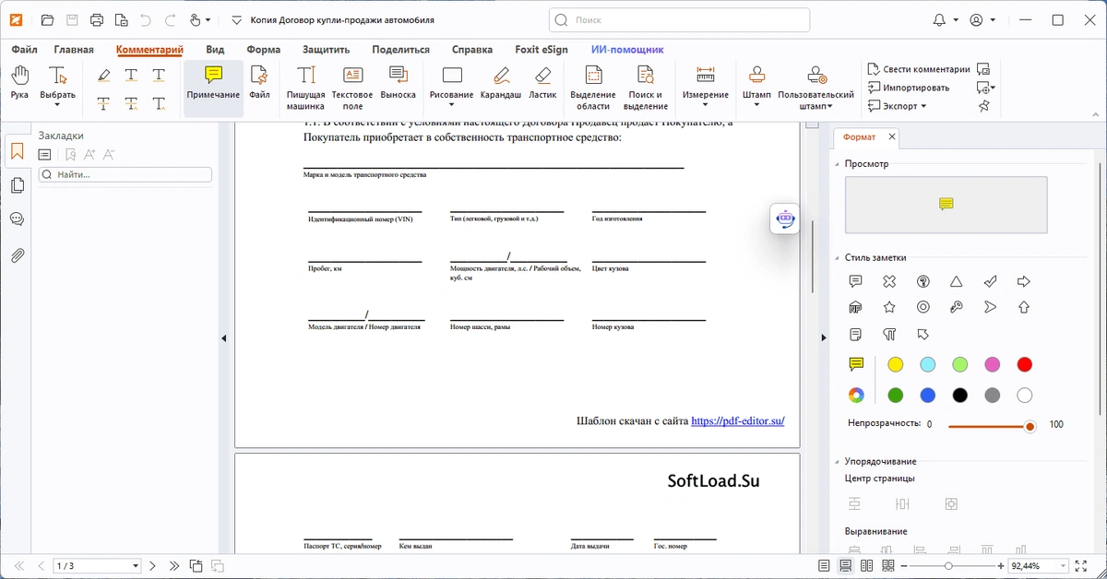
Task: Switch to continuous page view mode
Action: (845, 565)
